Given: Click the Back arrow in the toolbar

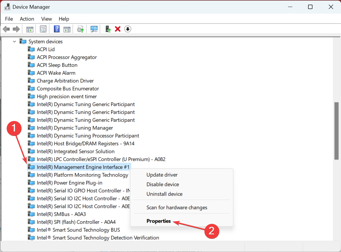Looking at the screenshot, I should [6, 29].
